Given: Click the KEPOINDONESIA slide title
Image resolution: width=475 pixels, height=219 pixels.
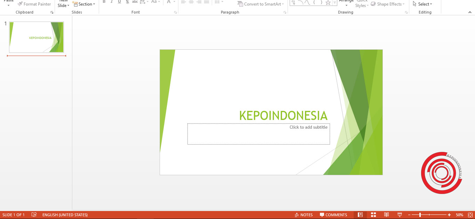Looking at the screenshot, I should 283,116.
